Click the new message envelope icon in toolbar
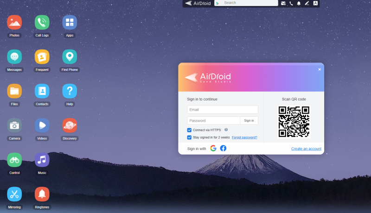This screenshot has width=371, height=213. (x=283, y=3)
